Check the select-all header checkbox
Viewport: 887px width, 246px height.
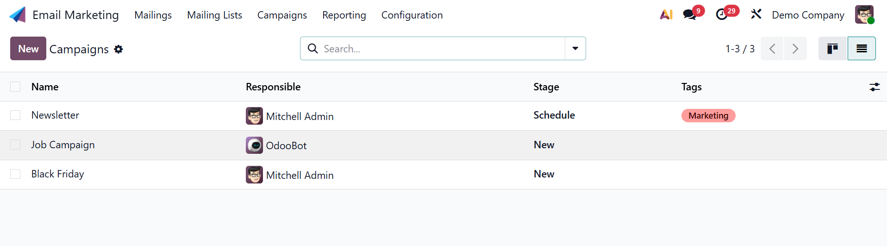coord(15,87)
